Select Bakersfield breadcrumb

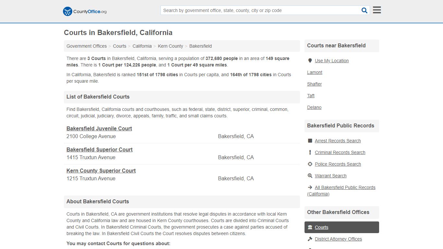point(200,46)
